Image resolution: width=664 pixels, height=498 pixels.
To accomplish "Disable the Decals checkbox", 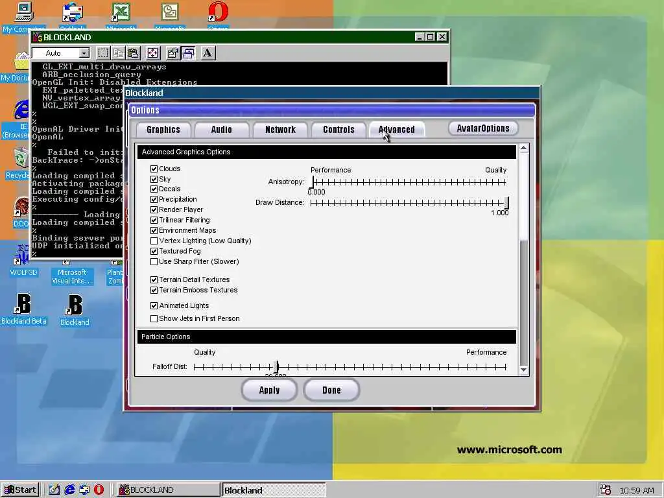I will click(x=154, y=189).
